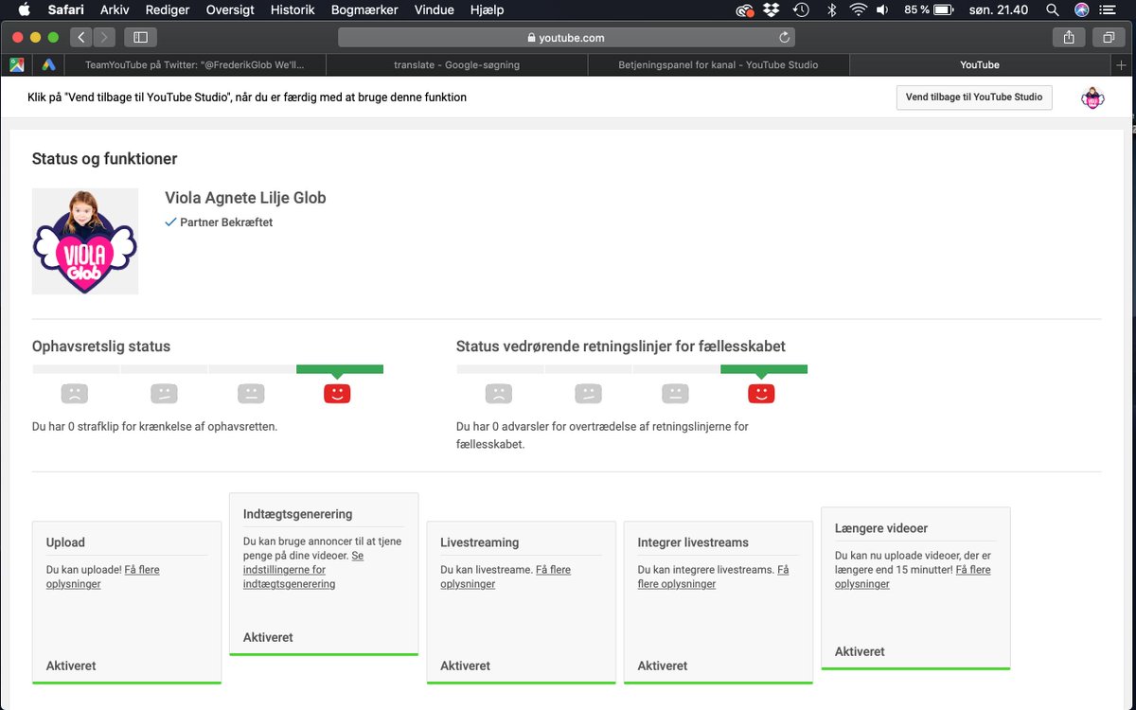The width and height of the screenshot is (1136, 710).
Task: Open the Rediger menu
Action: pos(168,10)
